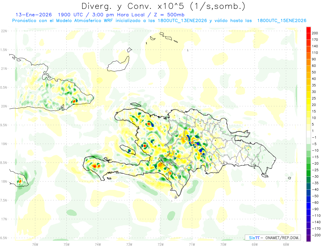This screenshot has width=321, height=248.
Task: Click the '68W' longitude label
Action: tap(286, 245)
